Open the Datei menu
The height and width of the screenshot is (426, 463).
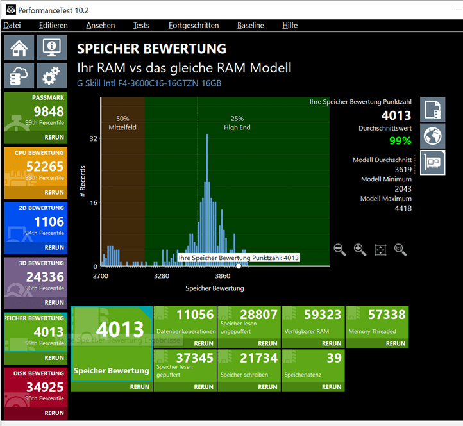coord(12,26)
